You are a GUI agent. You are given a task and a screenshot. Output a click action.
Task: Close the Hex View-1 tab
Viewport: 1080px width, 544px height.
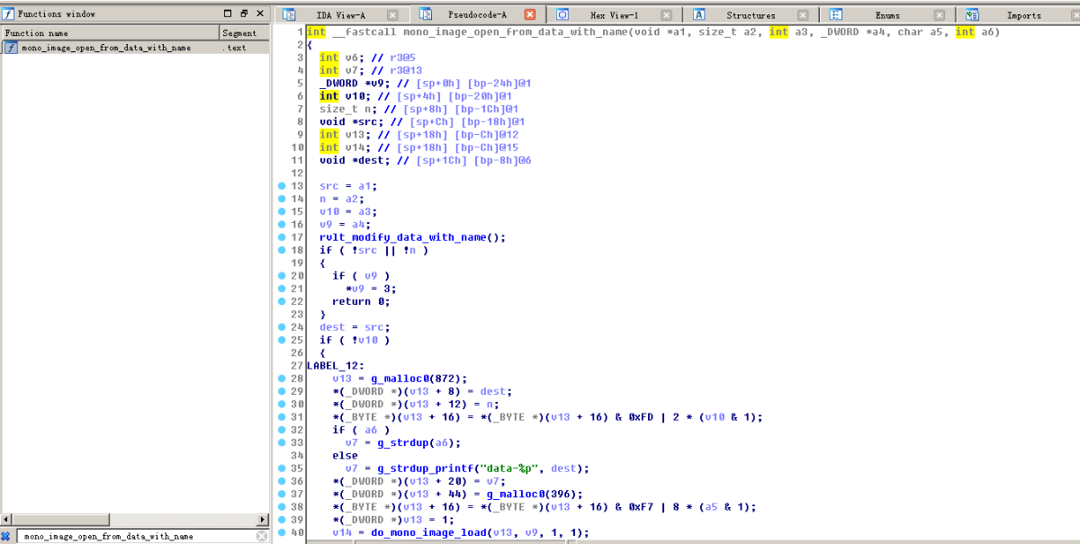click(x=666, y=15)
